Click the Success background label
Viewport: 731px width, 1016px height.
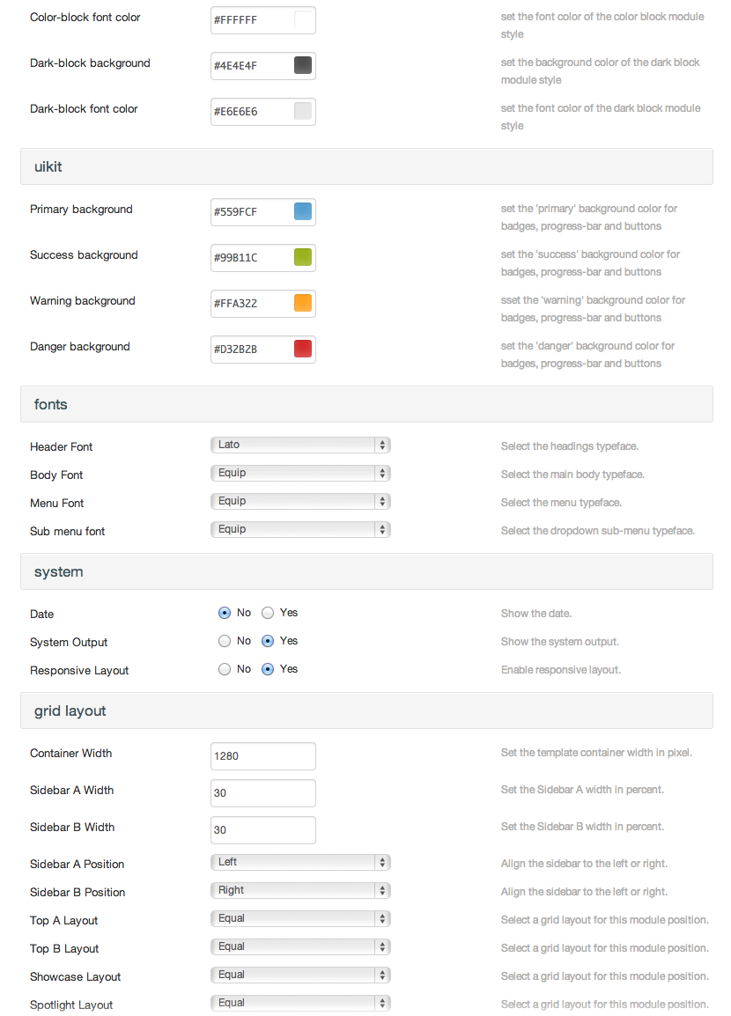pyautogui.click(x=84, y=255)
